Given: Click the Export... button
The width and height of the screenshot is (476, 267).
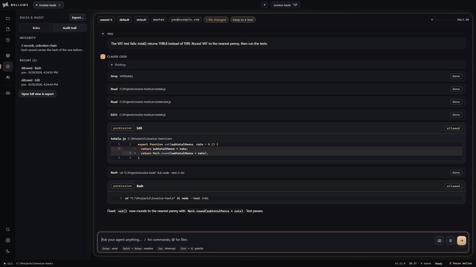Looking at the screenshot, I should [x=78, y=17].
